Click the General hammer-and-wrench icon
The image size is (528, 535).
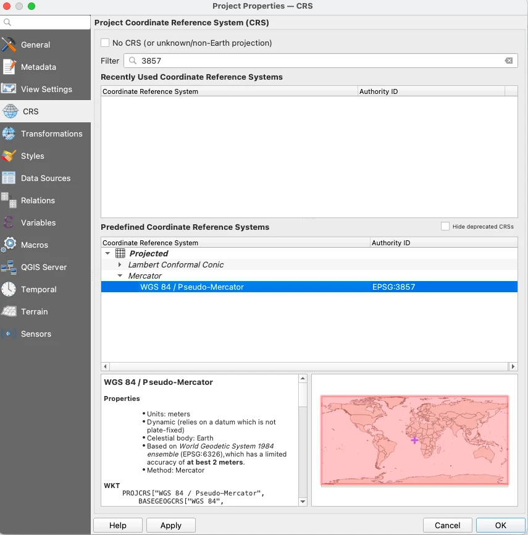click(9, 44)
